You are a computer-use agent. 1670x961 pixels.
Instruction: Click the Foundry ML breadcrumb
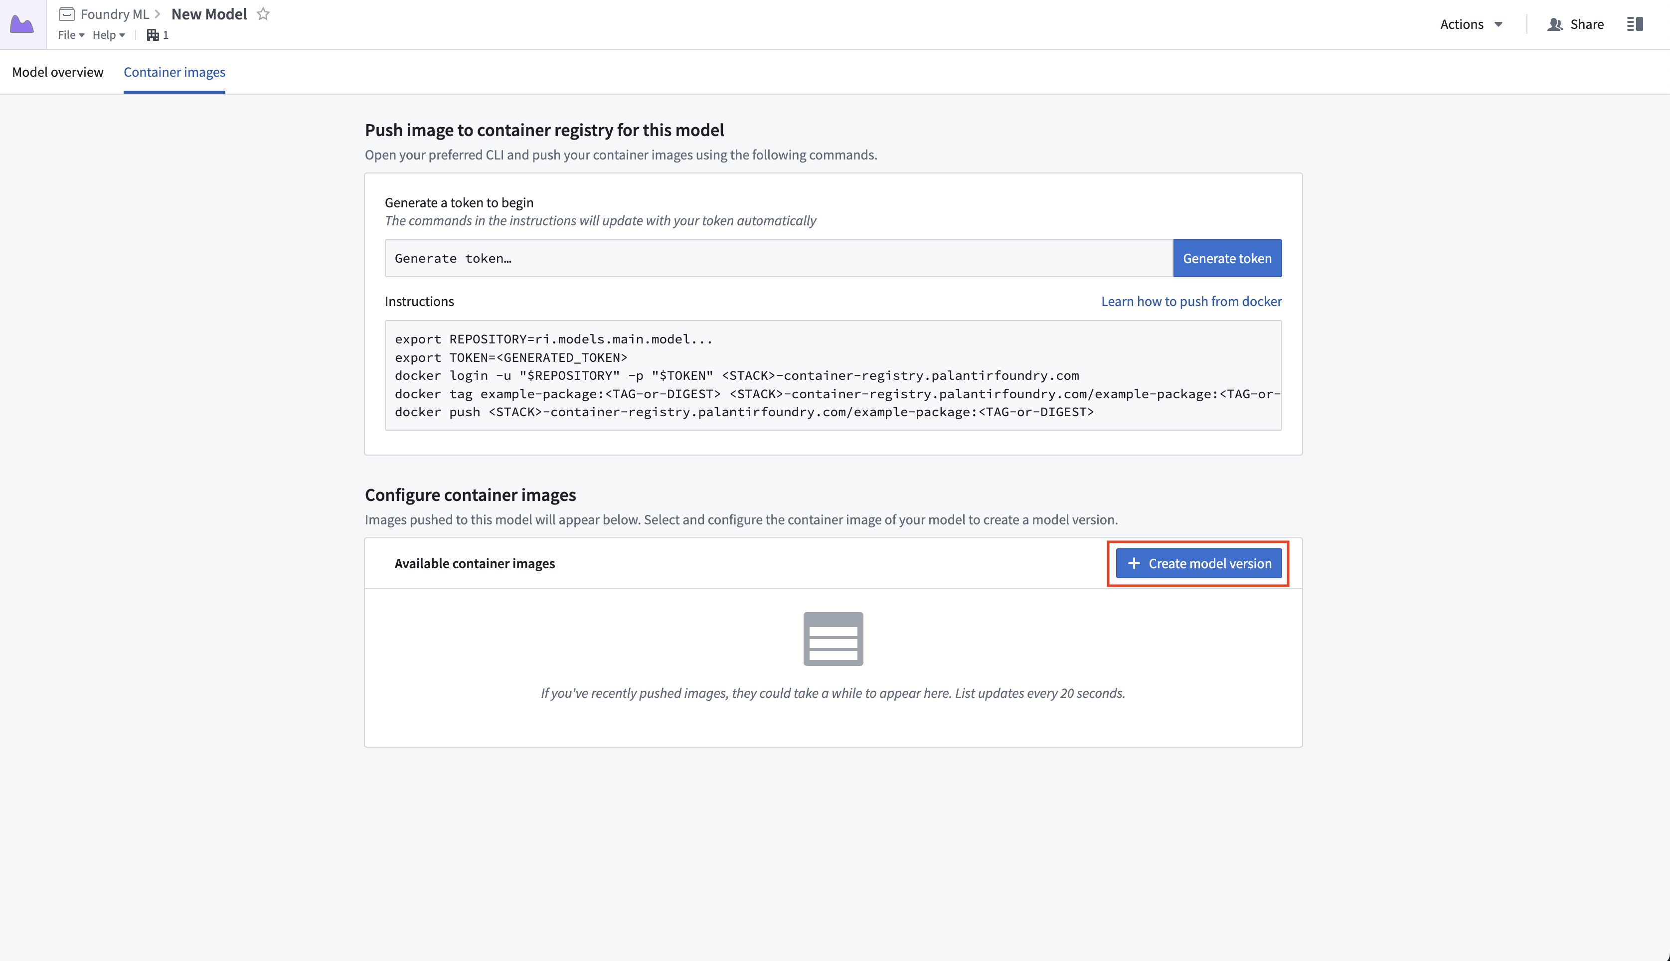(115, 14)
